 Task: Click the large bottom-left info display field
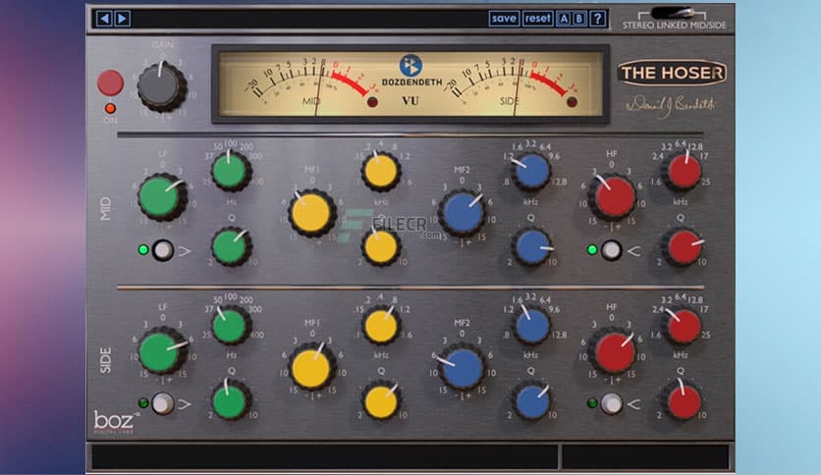click(x=325, y=457)
